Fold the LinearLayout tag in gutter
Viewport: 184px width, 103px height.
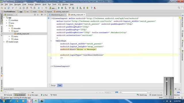coord(51,18)
